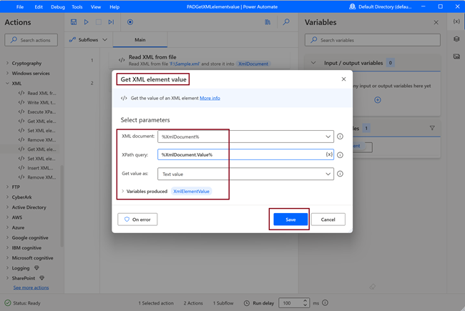Screen dimensions: 465x311
Task: Click the See more actions link
Action: coord(31,287)
